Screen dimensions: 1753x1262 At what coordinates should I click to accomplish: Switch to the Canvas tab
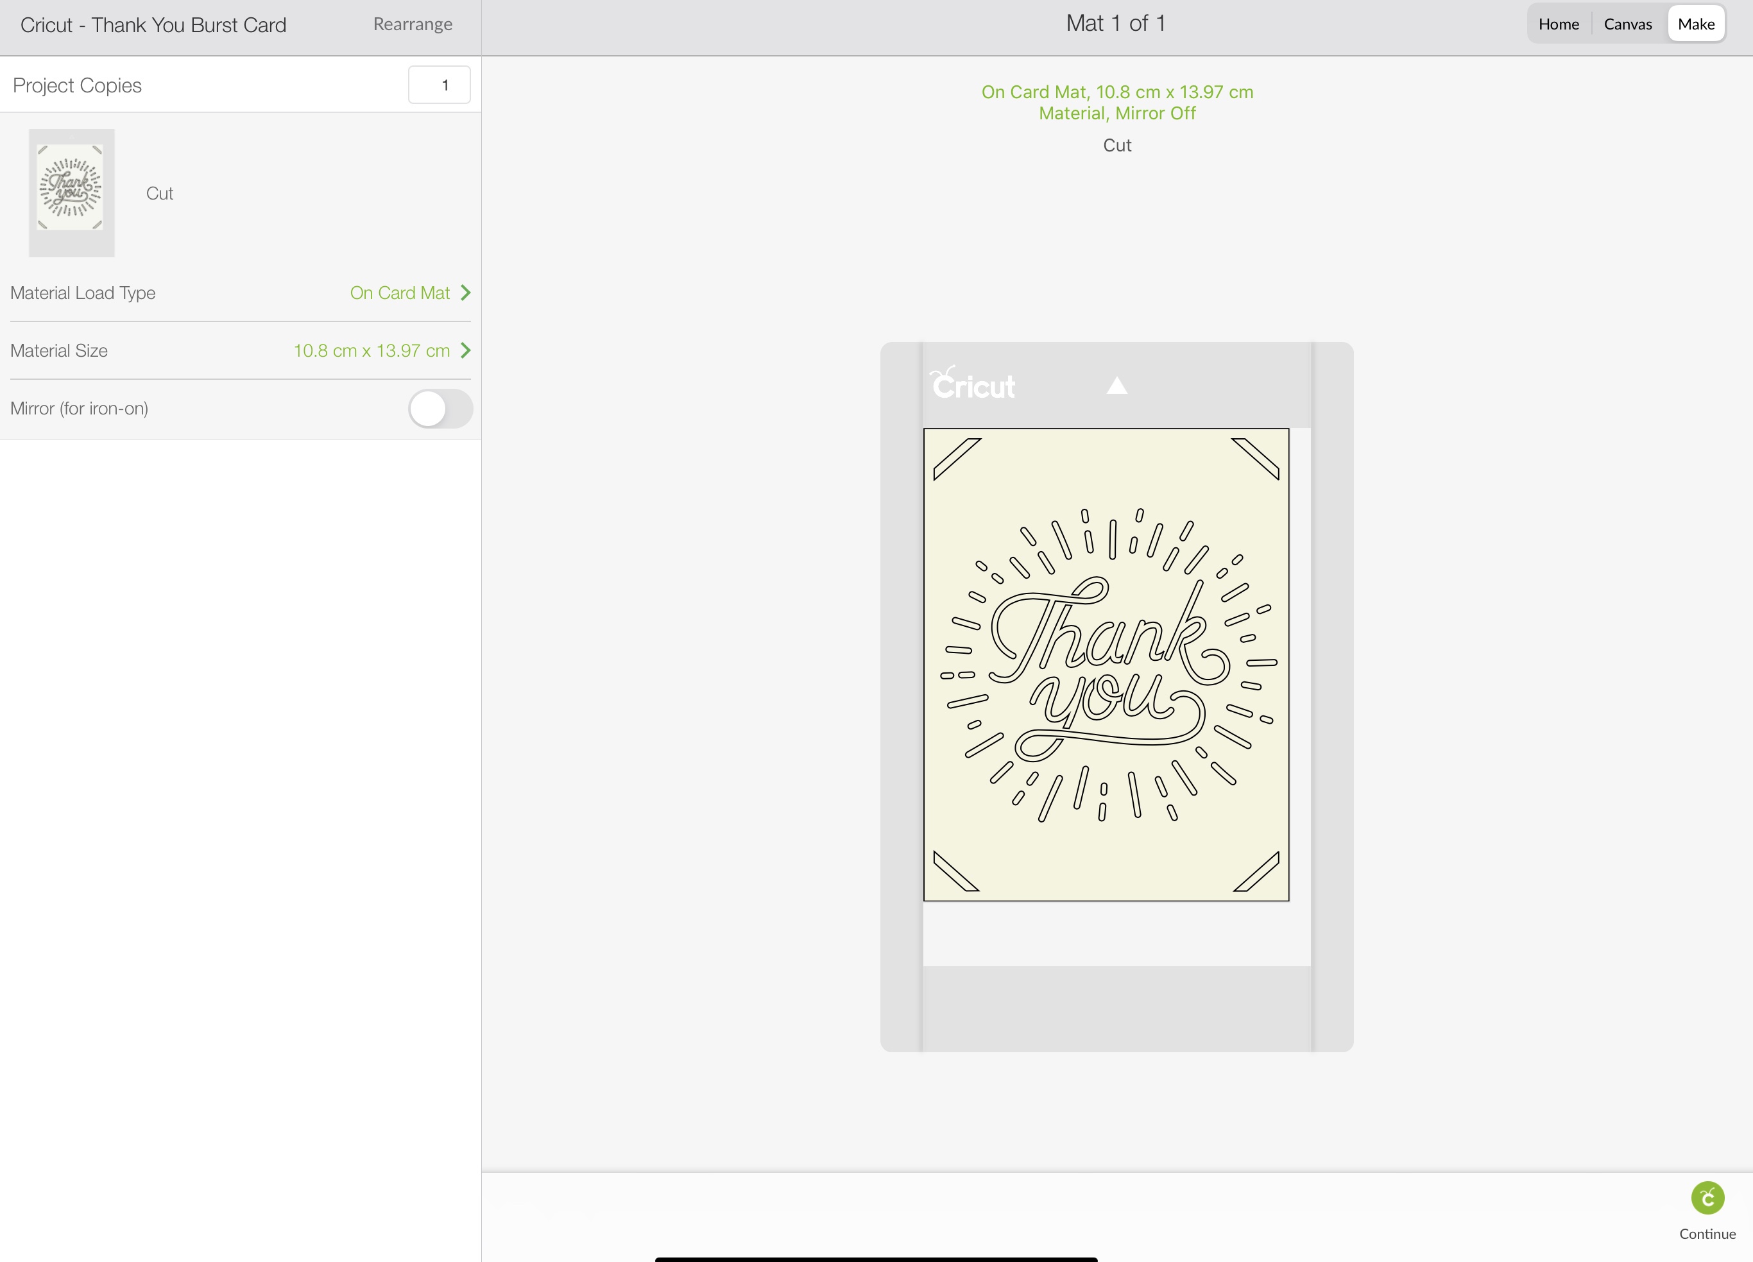[x=1627, y=24]
